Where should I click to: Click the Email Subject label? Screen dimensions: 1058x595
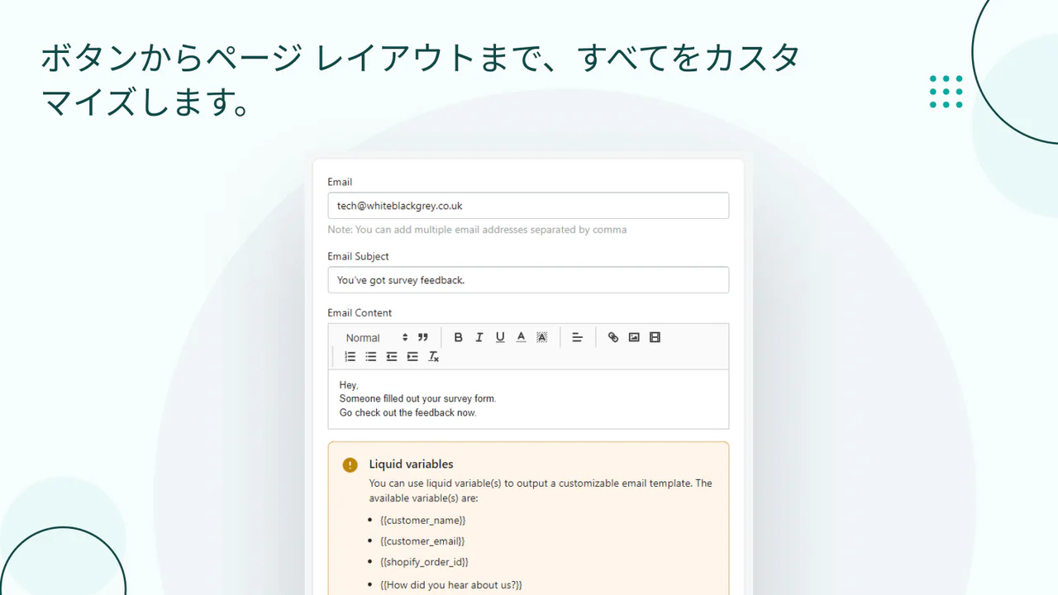pyautogui.click(x=358, y=257)
